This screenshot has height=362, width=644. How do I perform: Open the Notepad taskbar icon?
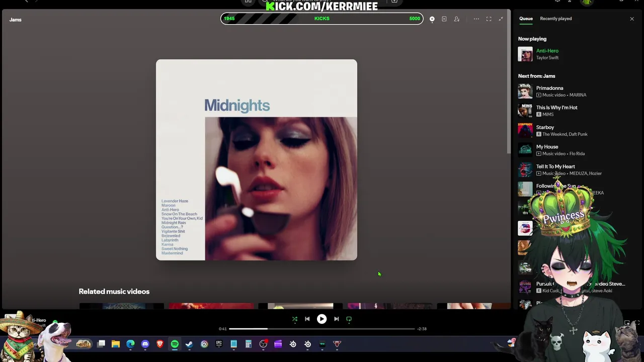tap(233, 344)
